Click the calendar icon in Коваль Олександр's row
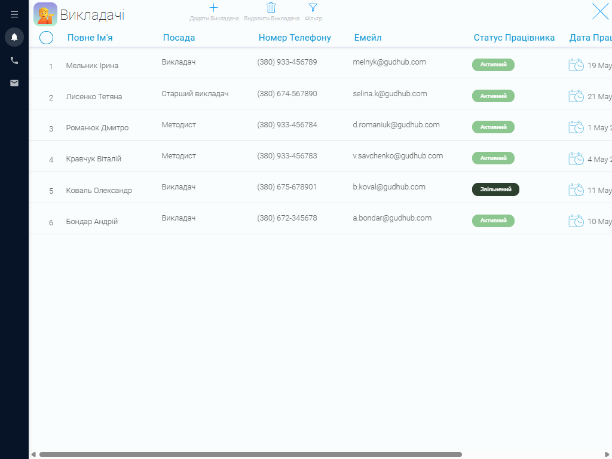 (x=576, y=189)
